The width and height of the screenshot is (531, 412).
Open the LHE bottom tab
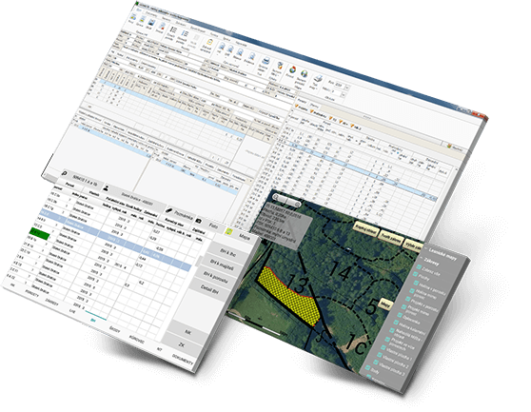click(71, 310)
